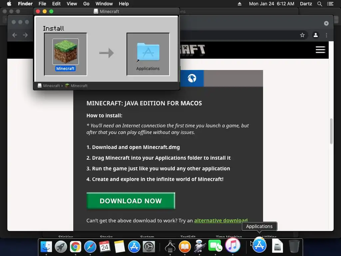
Task: Click step 2 Drag Minecraft into Applications text
Action: pyautogui.click(x=159, y=158)
